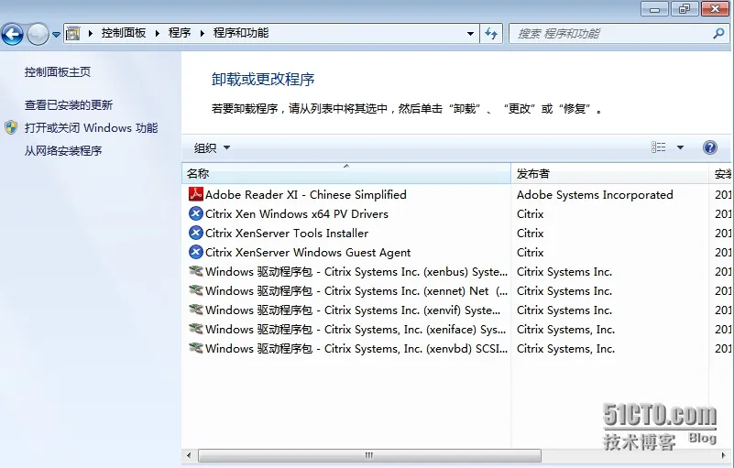Viewport: 734px width, 468px height.
Task: Click the xeniface driver package icon
Action: [196, 329]
